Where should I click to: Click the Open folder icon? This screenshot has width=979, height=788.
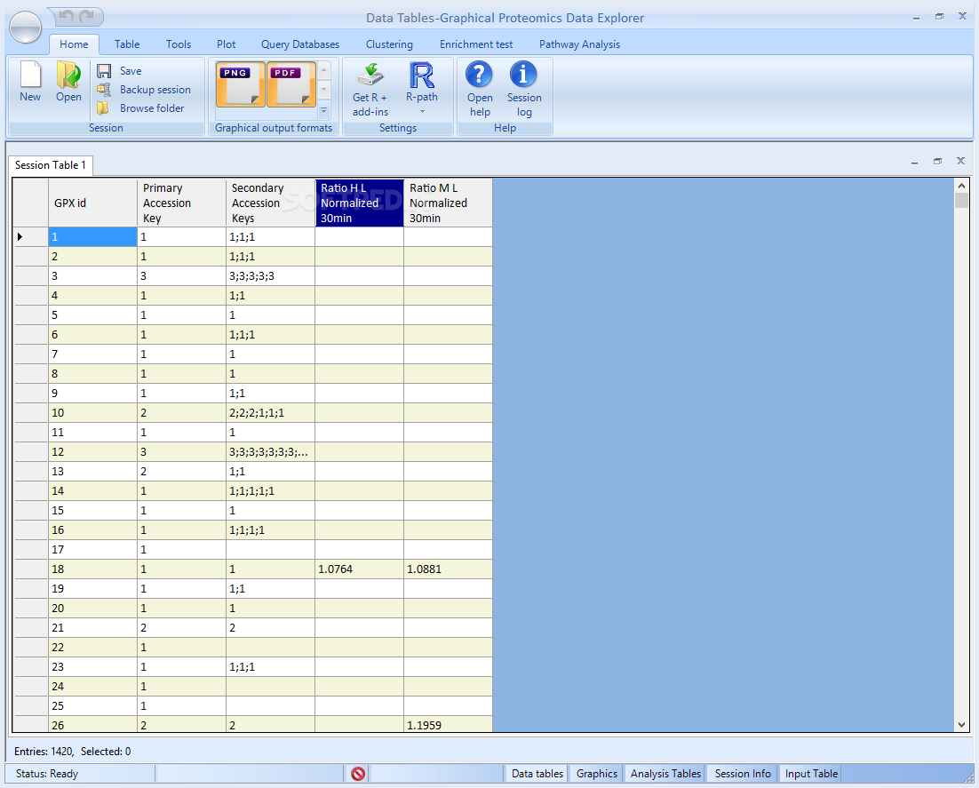point(68,75)
